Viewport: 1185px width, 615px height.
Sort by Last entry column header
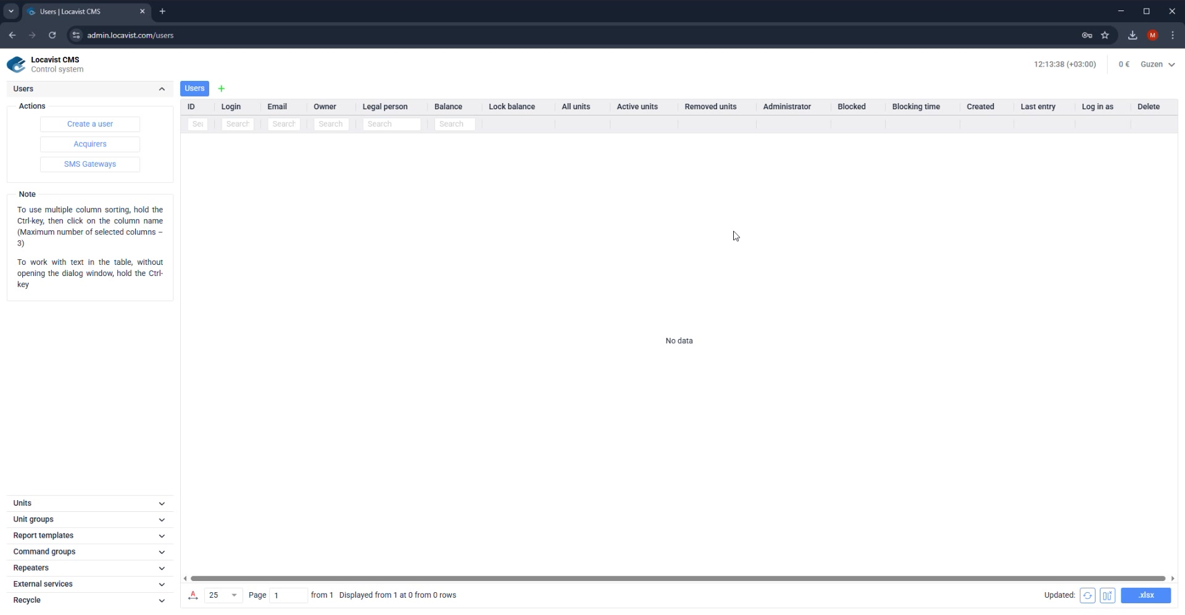(1038, 107)
